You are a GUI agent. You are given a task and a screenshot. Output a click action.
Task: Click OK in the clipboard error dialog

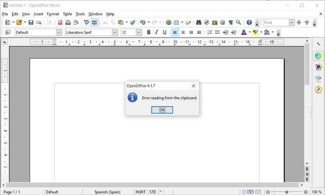[162, 110]
